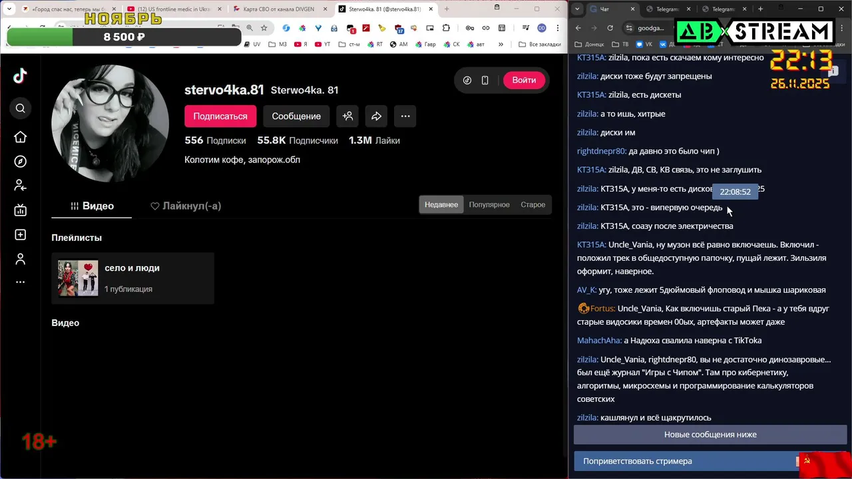
Task: Open the Explore compass icon in sidebar
Action: pos(20,162)
